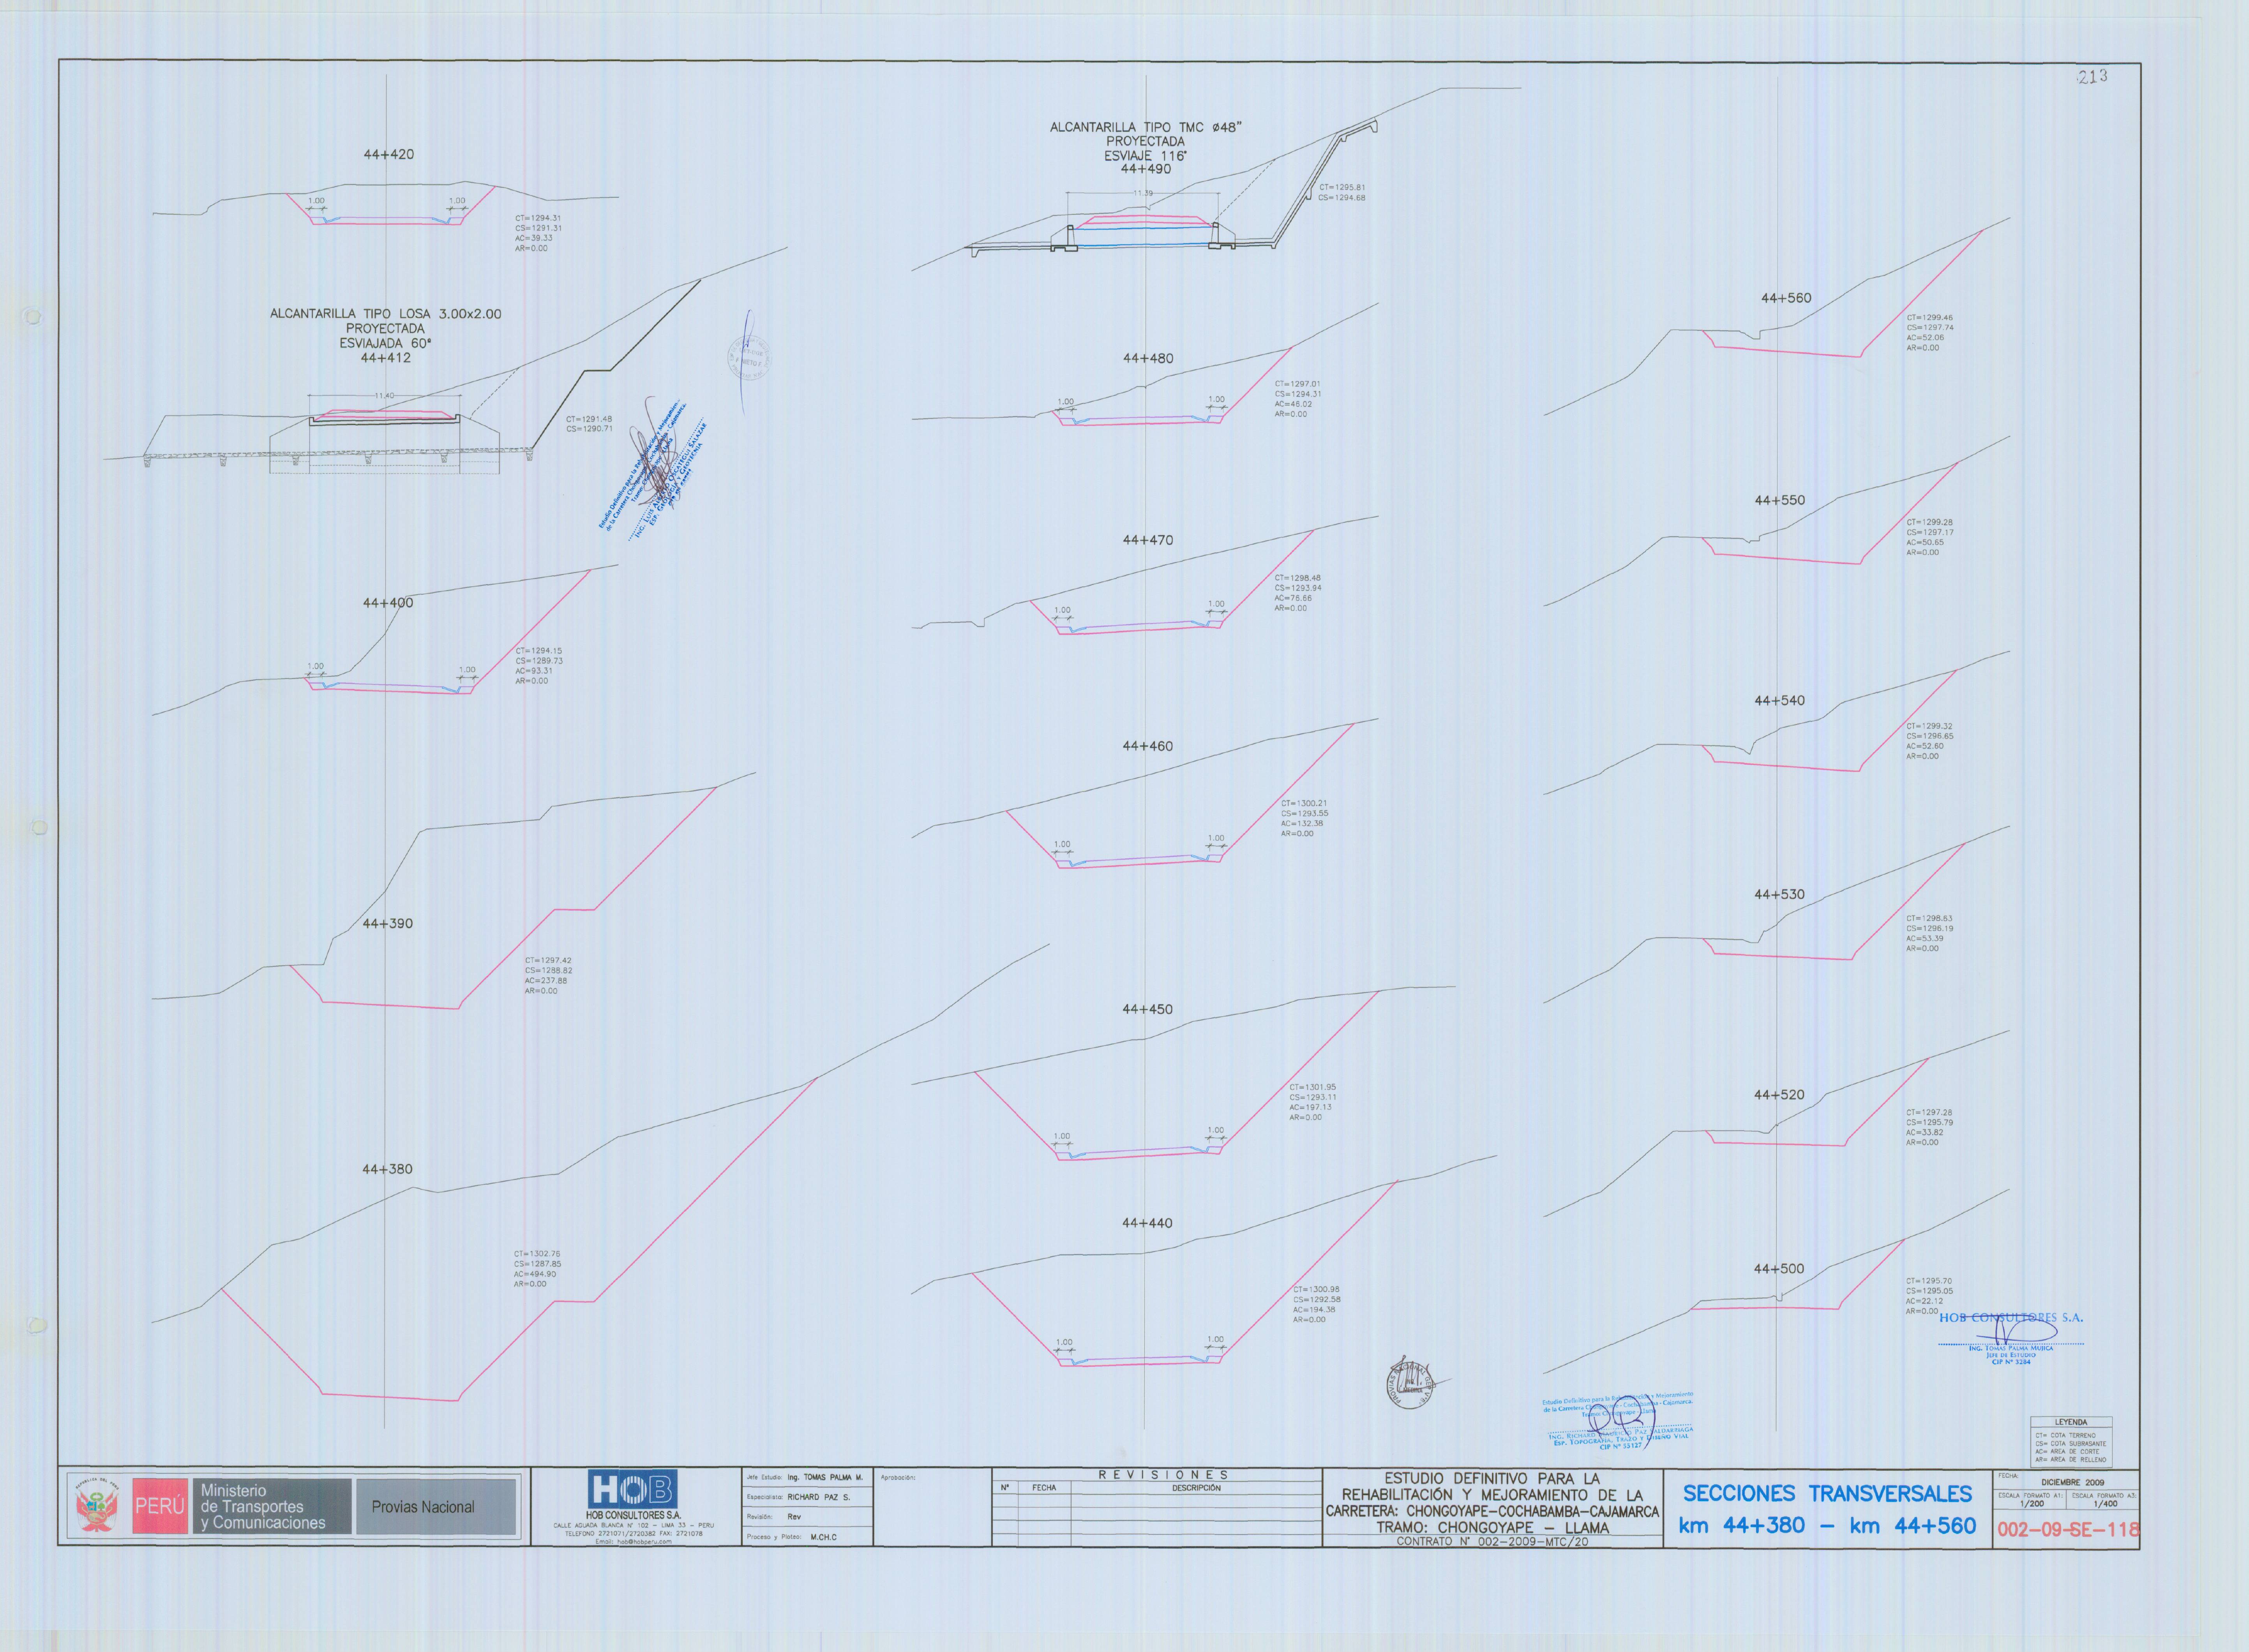Click value 'AC=52.60' at section 44+540
Viewport: 2249px width, 1652px height.
(x=1925, y=746)
